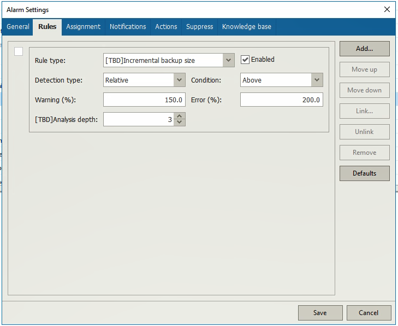Click the Warning (%) value field
The width and height of the screenshot is (398, 326).
144,100
